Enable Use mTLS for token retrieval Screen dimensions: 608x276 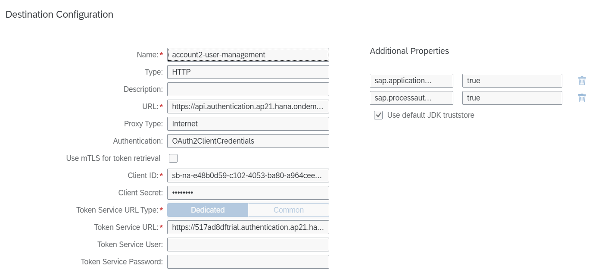173,158
